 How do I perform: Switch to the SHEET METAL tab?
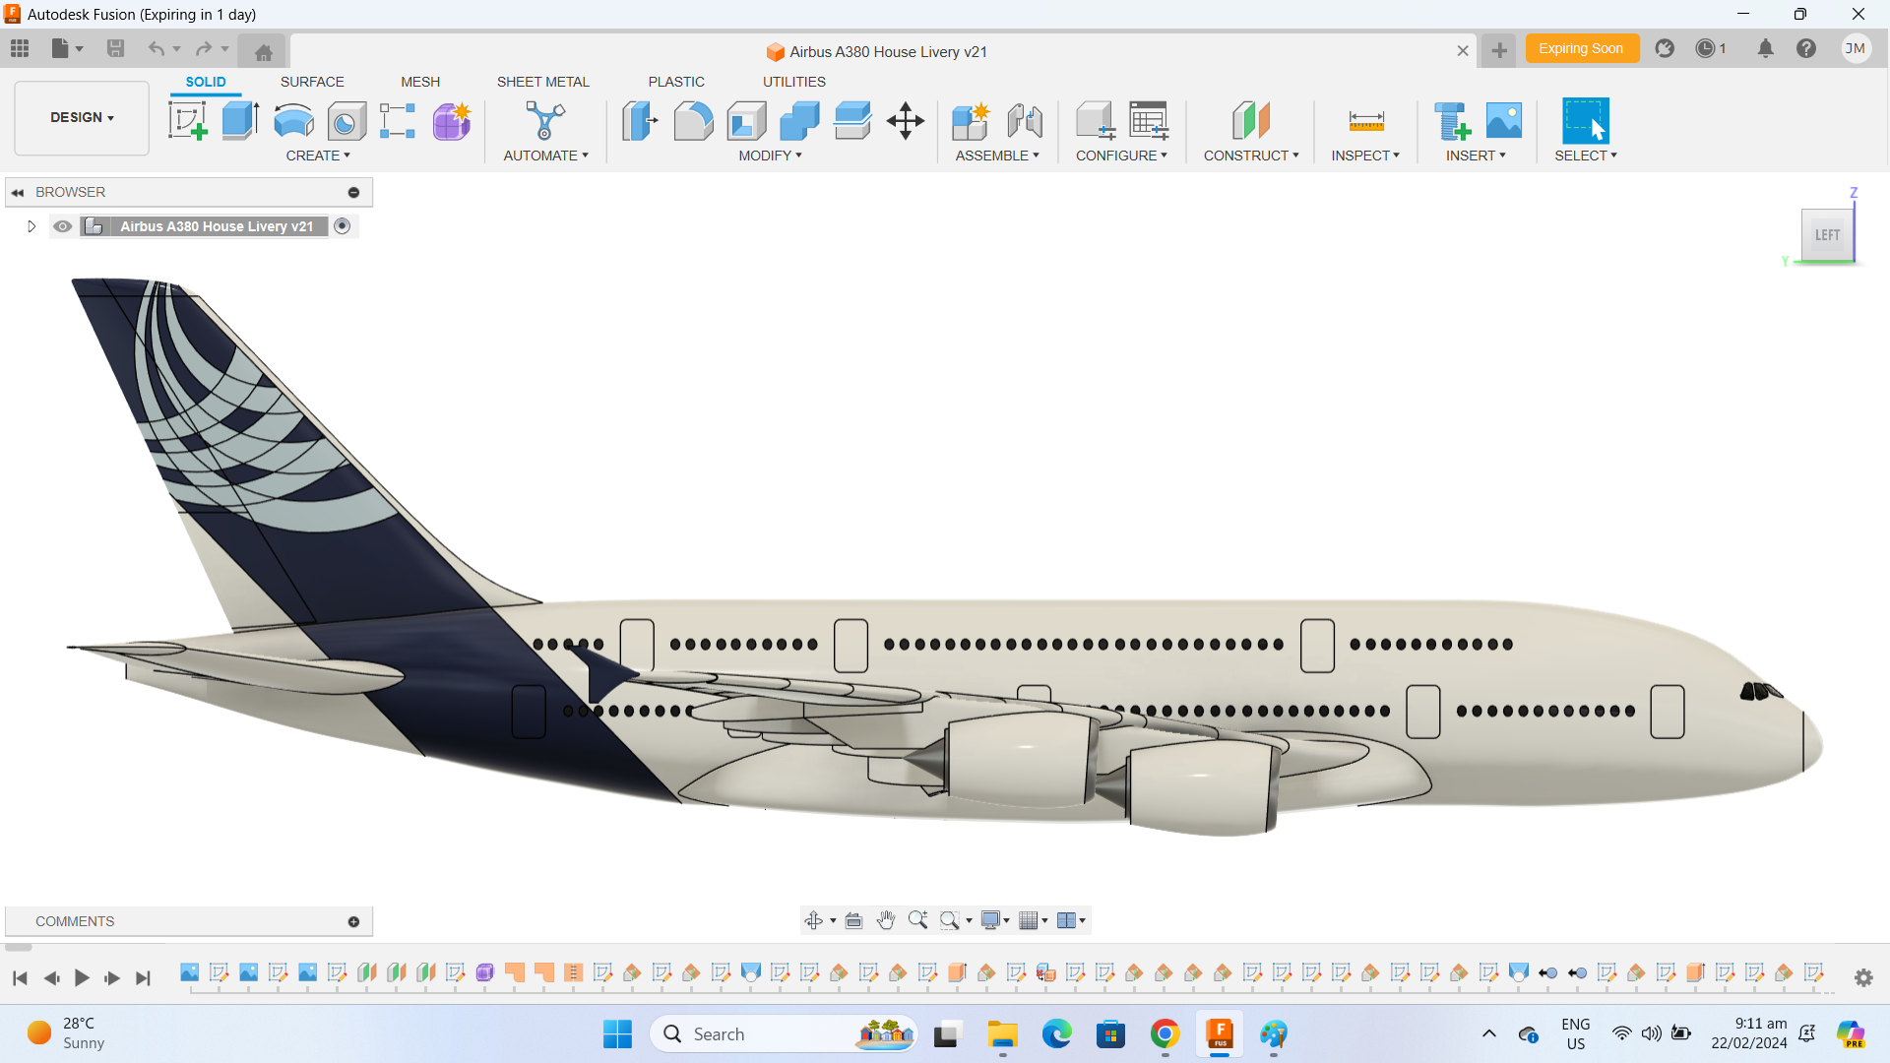[543, 82]
